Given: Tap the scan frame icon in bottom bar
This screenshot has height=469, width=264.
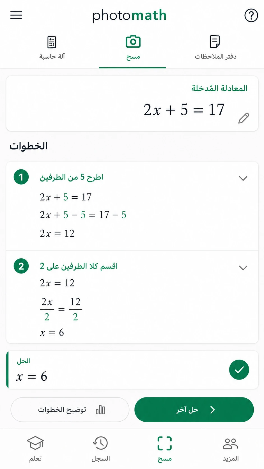Looking at the screenshot, I should coord(165,443).
